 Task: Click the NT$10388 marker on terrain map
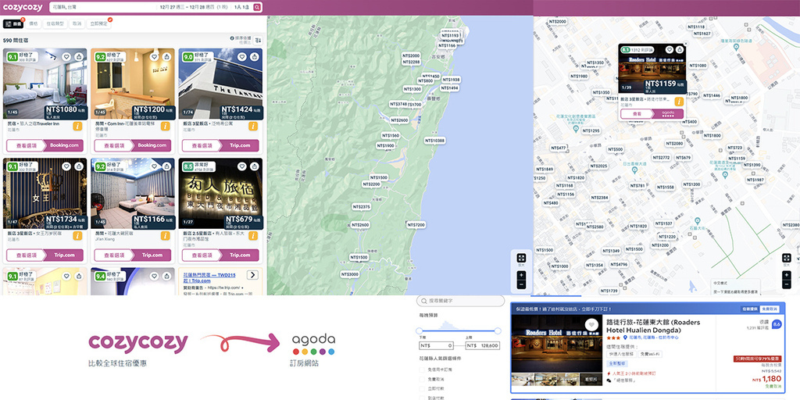pyautogui.click(x=434, y=141)
